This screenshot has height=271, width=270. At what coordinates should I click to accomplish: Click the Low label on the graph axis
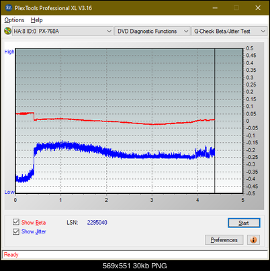click(9, 192)
